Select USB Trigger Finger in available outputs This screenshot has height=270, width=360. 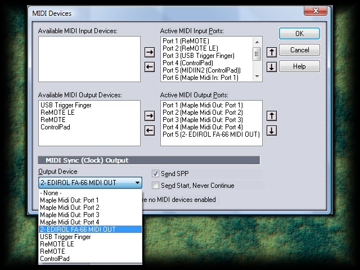[x=89, y=105]
